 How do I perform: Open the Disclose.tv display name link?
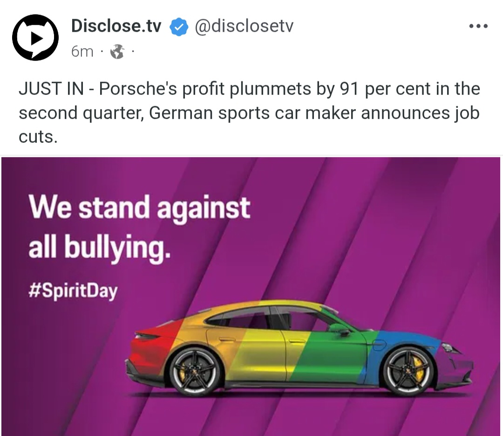(116, 26)
